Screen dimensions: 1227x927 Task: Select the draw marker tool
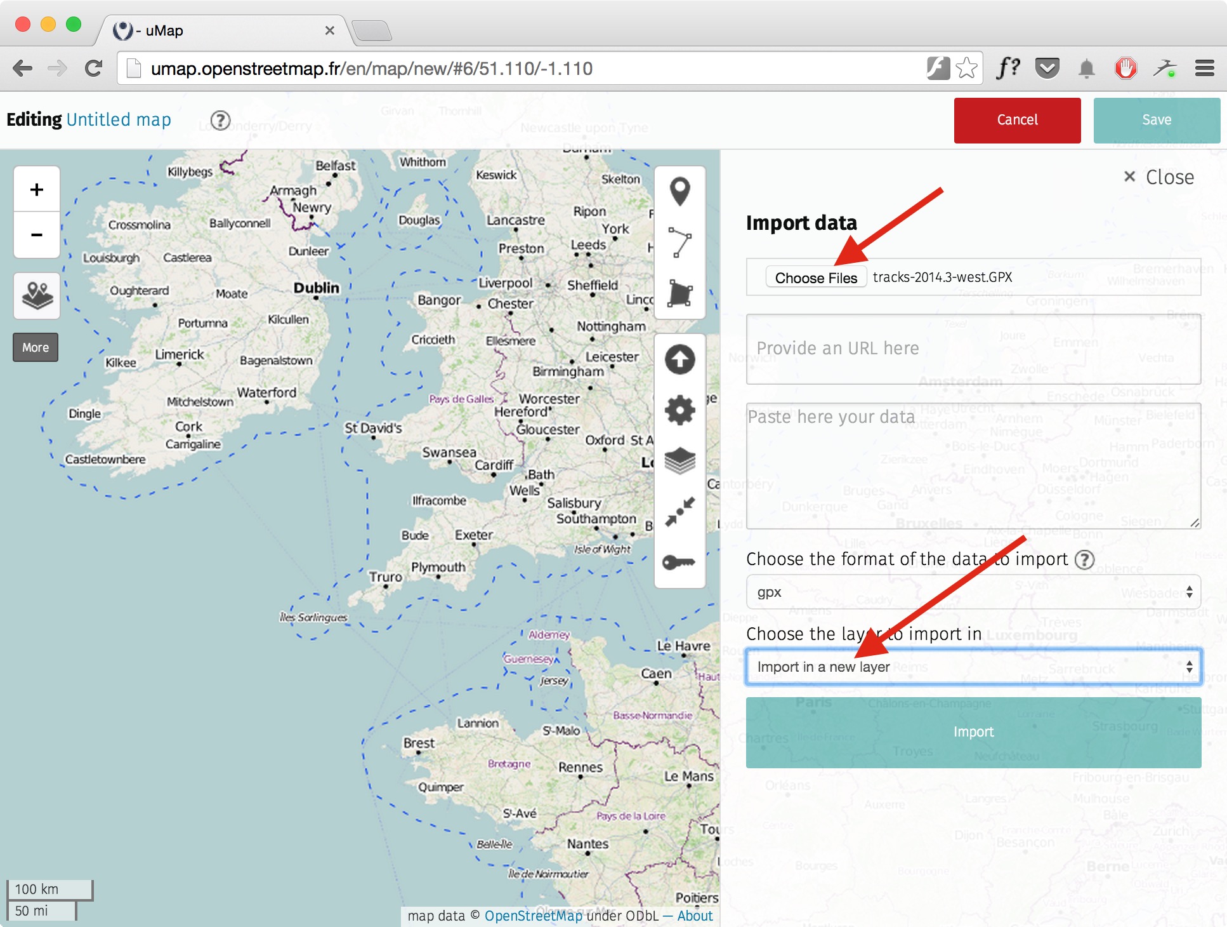click(x=679, y=192)
